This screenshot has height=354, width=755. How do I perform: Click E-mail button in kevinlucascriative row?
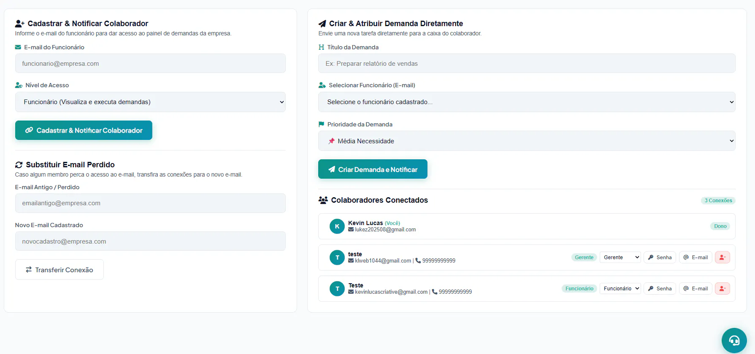(695, 289)
